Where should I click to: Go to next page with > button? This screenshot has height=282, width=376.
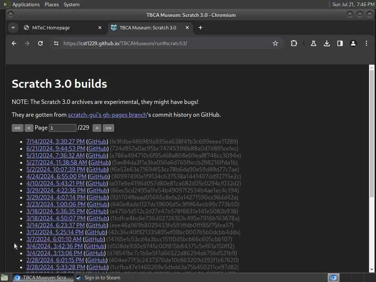(x=97, y=128)
